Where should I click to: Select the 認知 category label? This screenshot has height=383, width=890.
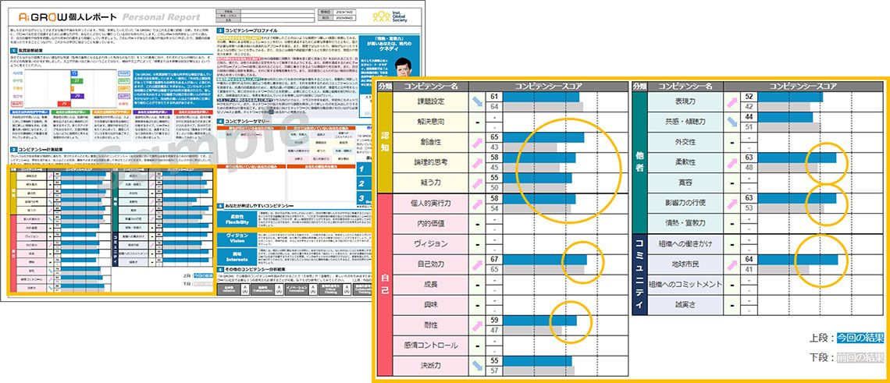coord(385,142)
